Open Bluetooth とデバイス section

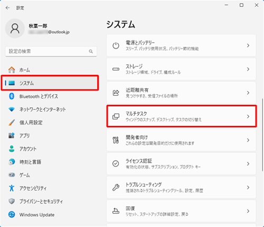pos(51,96)
